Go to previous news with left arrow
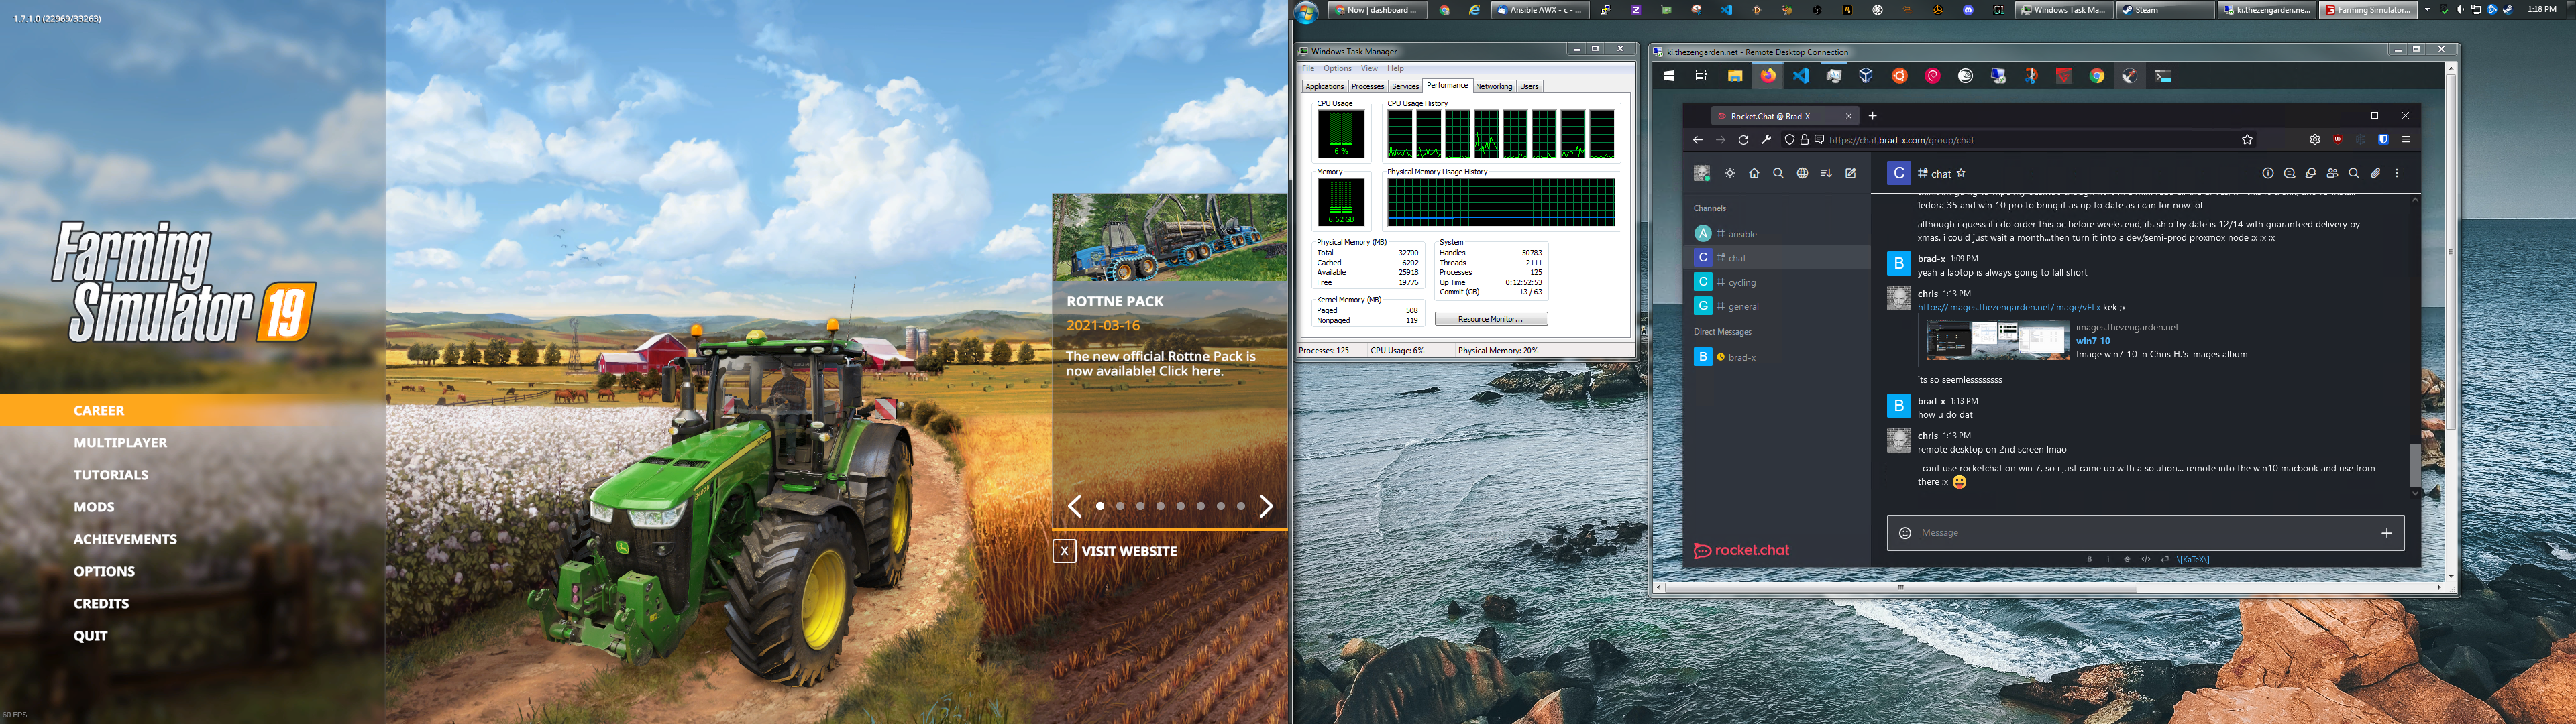 pyautogui.click(x=1074, y=507)
